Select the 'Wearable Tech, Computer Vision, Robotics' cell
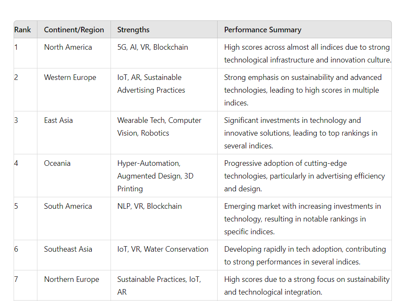This screenshot has width=411, height=301. click(x=164, y=133)
